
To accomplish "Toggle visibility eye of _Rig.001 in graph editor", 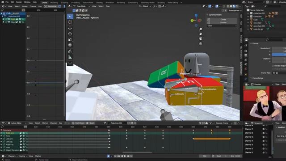I will [x=9, y=13].
